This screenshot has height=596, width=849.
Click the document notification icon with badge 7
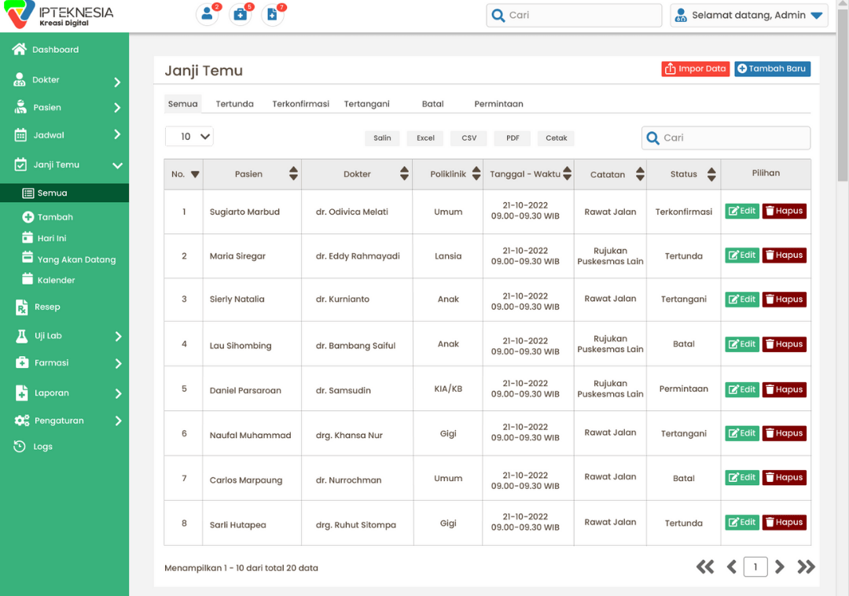coord(272,14)
